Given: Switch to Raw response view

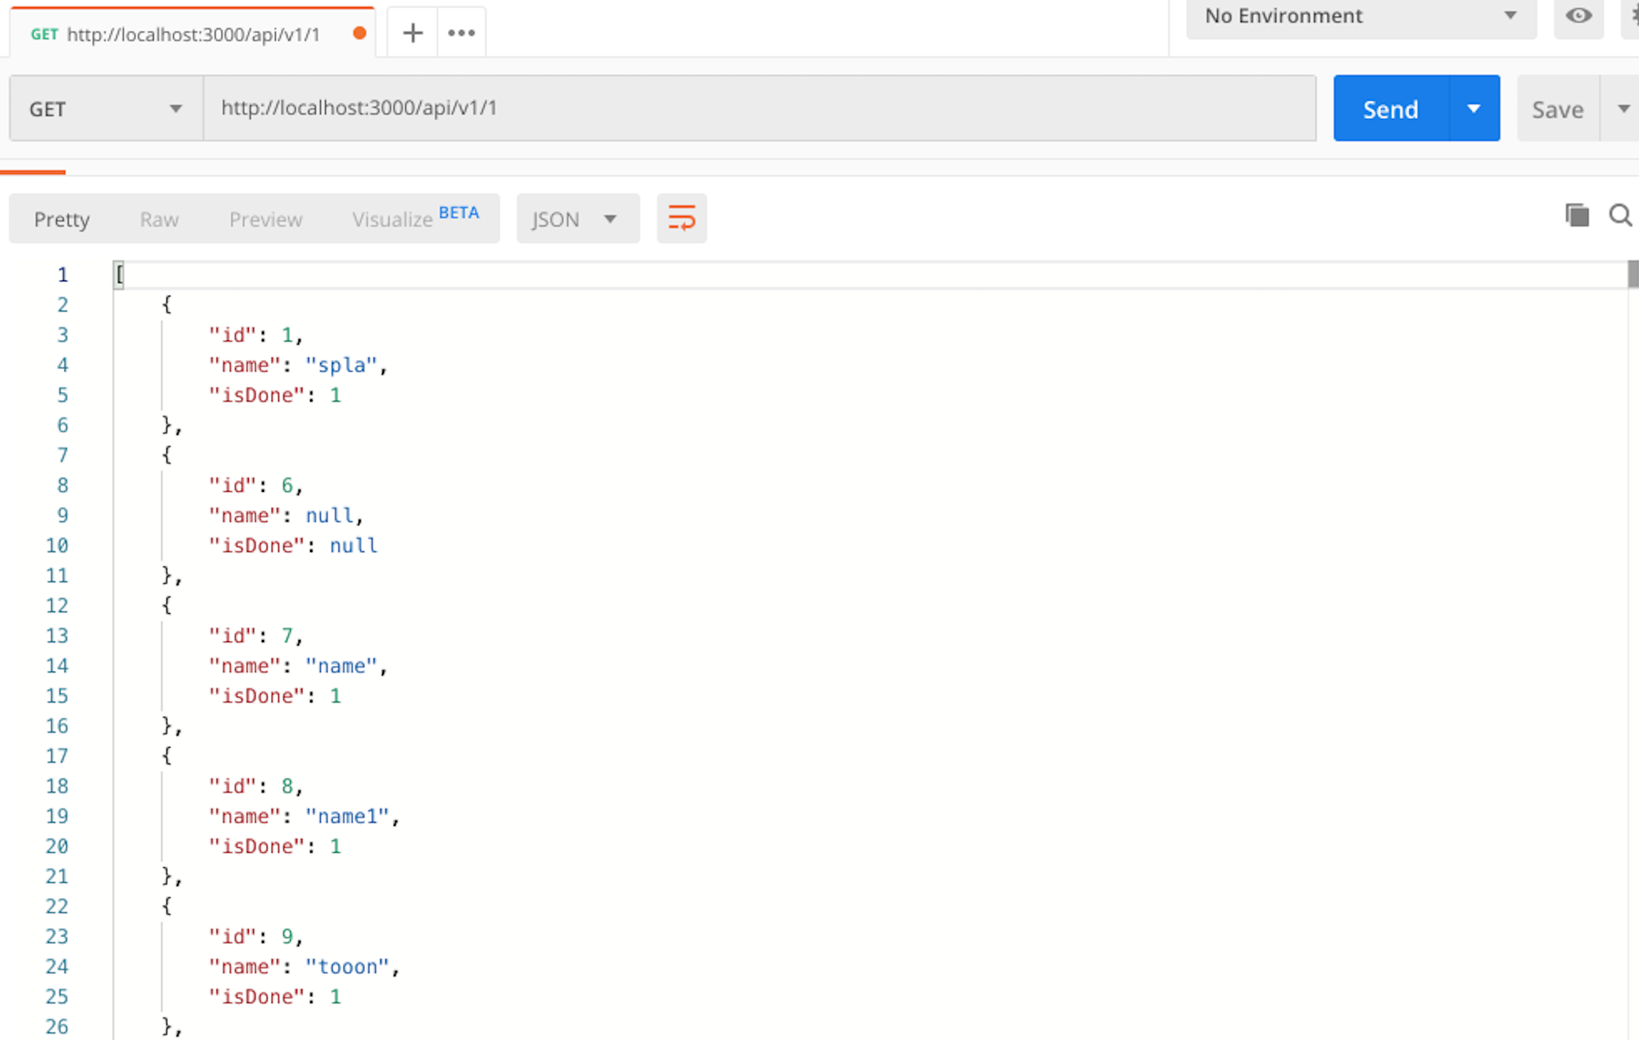Looking at the screenshot, I should click(159, 220).
